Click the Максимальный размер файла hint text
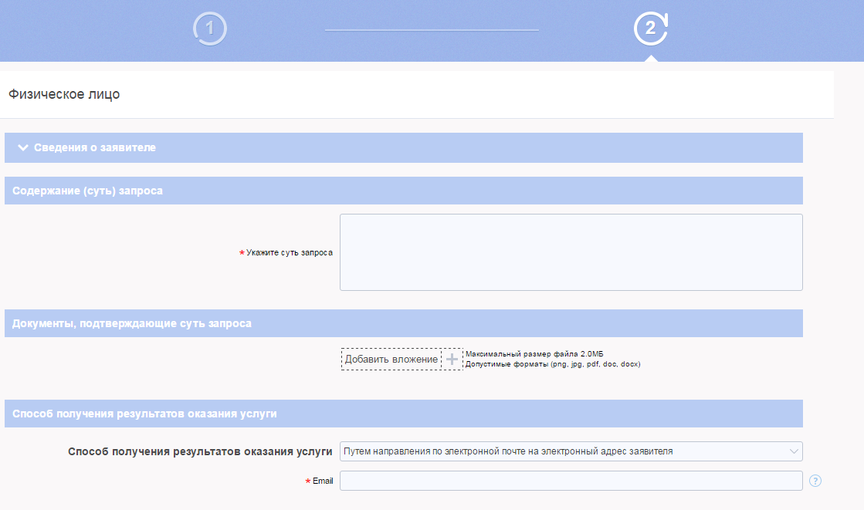This screenshot has height=510, width=864. click(534, 353)
